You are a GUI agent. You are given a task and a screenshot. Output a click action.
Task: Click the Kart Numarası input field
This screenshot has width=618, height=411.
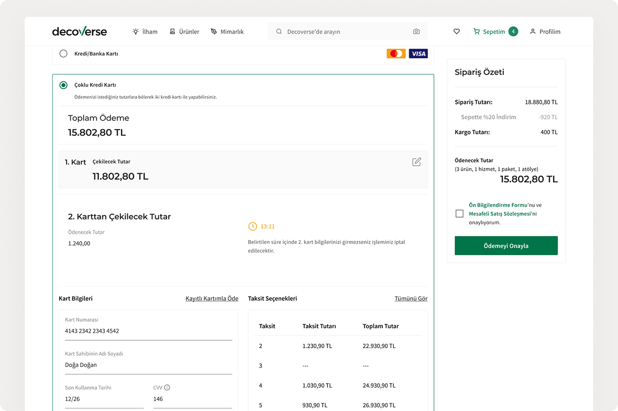[x=148, y=331]
